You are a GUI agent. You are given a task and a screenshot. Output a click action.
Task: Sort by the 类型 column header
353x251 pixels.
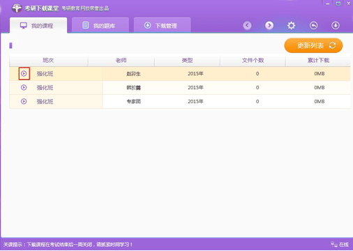187,61
